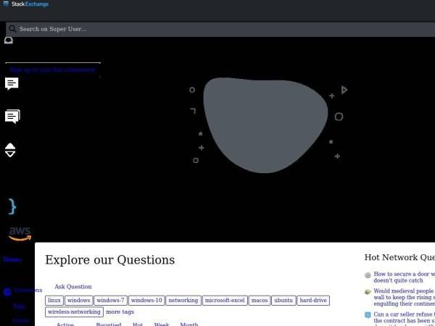Viewport: 435px width, 326px height.
Task: Click the up and down vote arrows icon
Action: coord(10,150)
